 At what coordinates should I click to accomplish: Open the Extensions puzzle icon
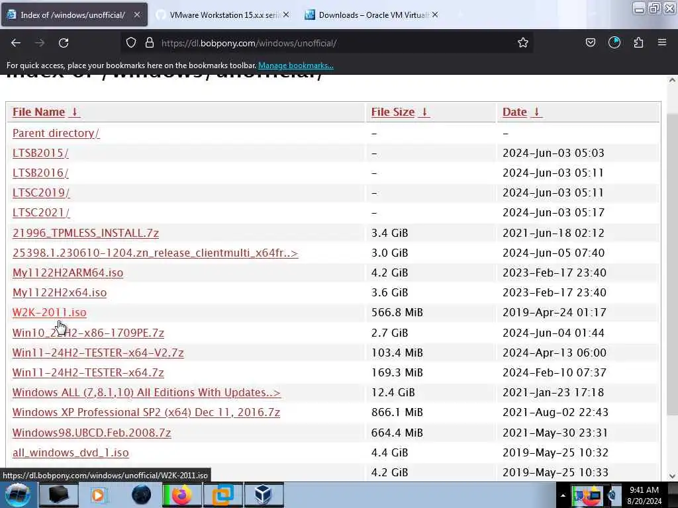[638, 43]
